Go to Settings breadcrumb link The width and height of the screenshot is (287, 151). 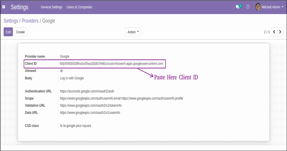coord(11,21)
